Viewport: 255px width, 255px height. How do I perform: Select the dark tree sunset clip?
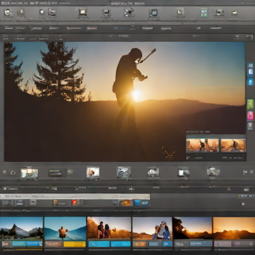point(193,228)
